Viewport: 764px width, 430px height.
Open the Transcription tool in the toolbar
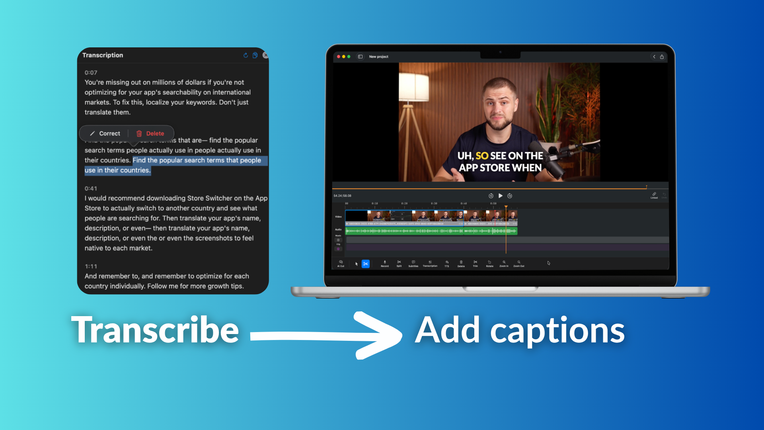(430, 264)
